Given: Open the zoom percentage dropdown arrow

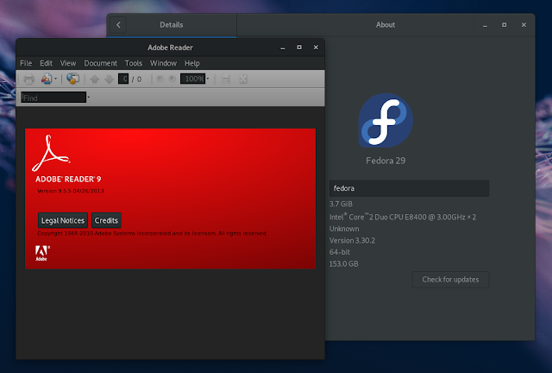Looking at the screenshot, I should [208, 79].
